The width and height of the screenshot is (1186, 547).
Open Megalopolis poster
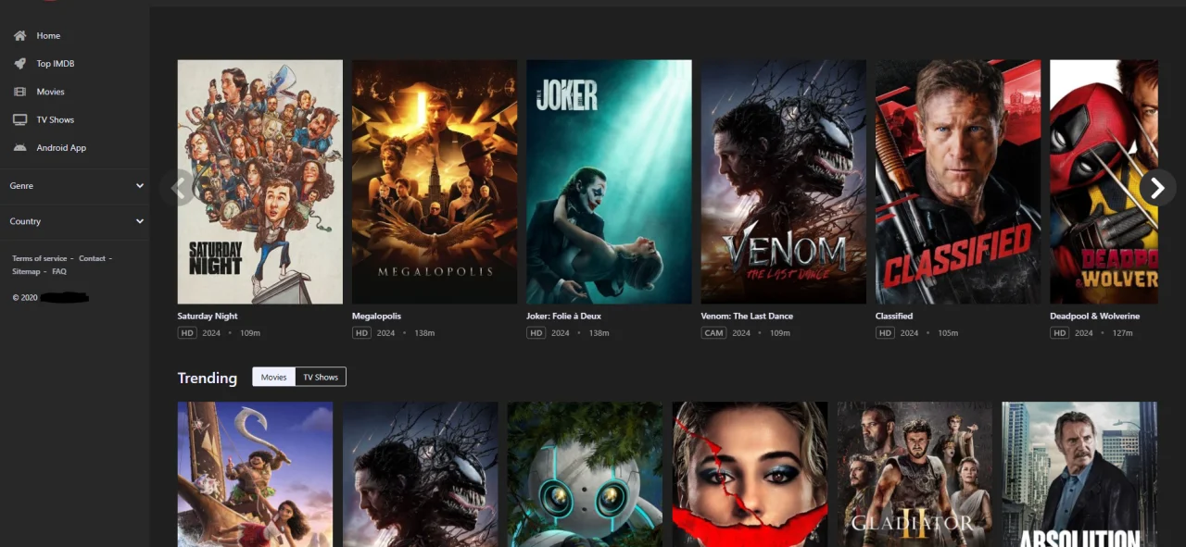435,181
